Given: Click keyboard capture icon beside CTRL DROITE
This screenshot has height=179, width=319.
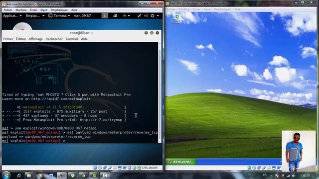Looking at the screenshot, I should (x=139, y=168).
